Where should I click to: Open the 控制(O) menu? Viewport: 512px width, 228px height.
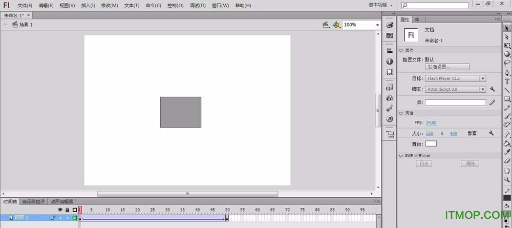(x=175, y=6)
